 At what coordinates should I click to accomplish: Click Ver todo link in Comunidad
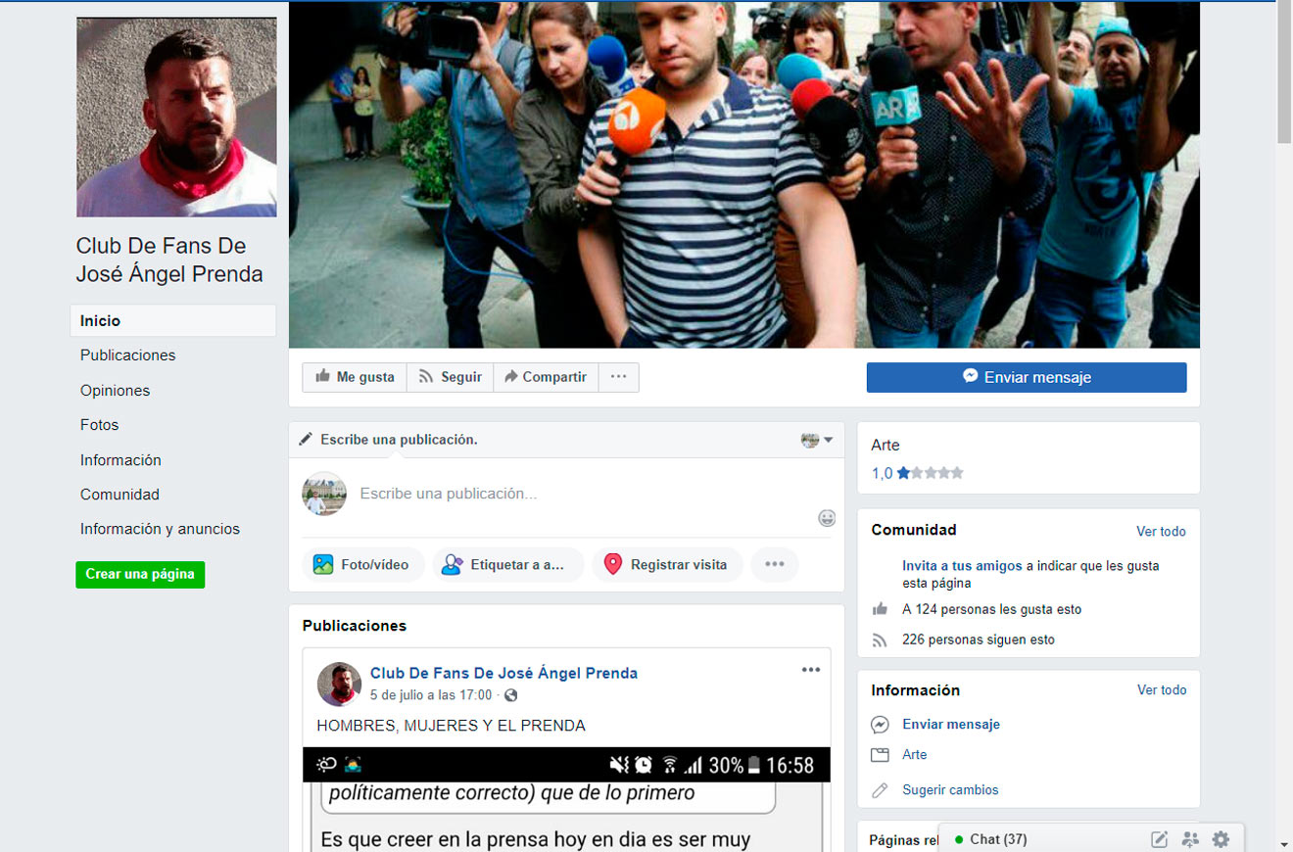(1161, 532)
